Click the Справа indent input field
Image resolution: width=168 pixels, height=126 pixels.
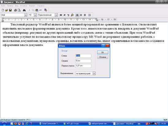pyautogui.click(x=83, y=61)
